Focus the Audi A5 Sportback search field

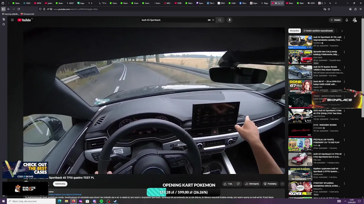pos(173,20)
